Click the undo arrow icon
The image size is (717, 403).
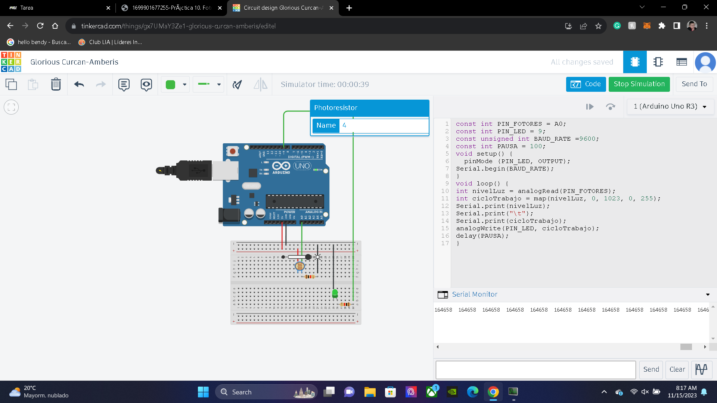click(79, 84)
